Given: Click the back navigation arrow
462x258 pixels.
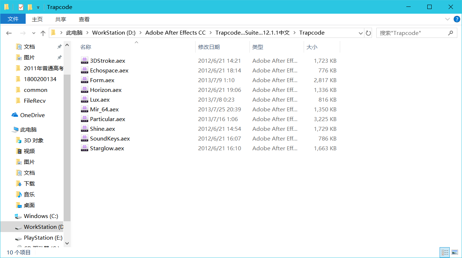Looking at the screenshot, I should [9, 33].
